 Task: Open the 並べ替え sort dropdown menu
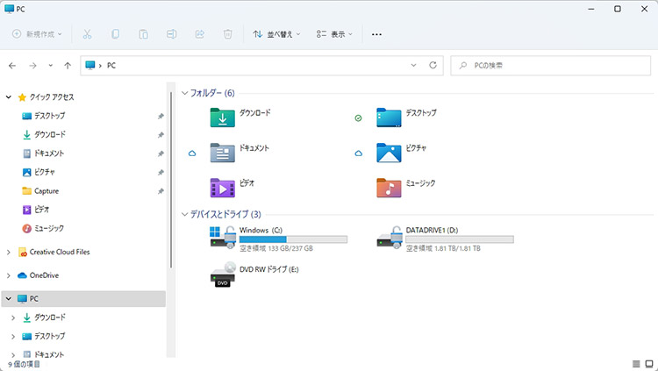click(275, 34)
